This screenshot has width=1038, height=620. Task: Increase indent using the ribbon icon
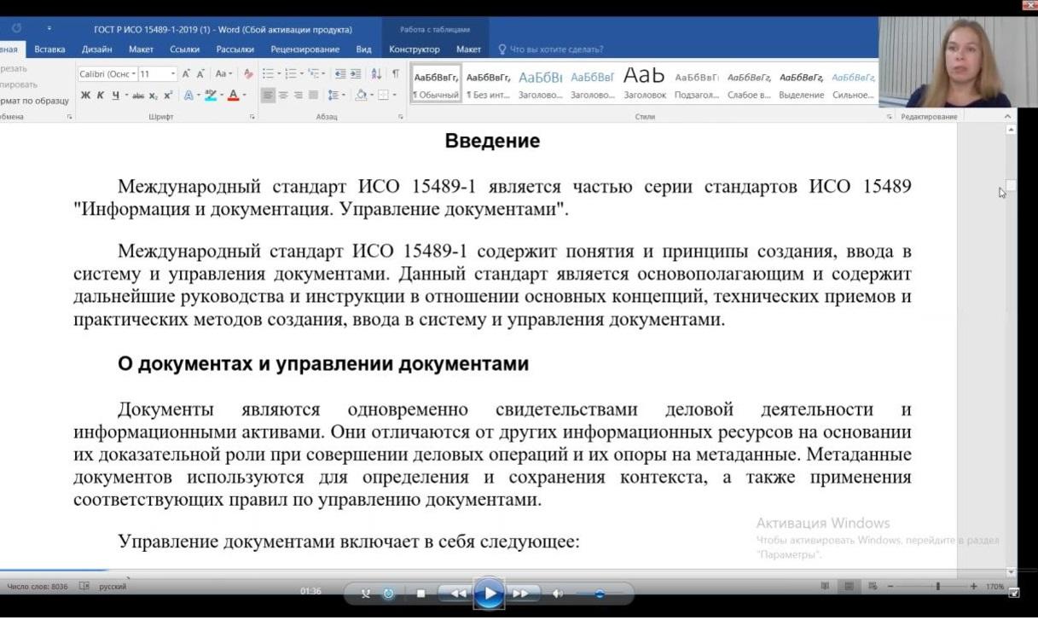[356, 74]
